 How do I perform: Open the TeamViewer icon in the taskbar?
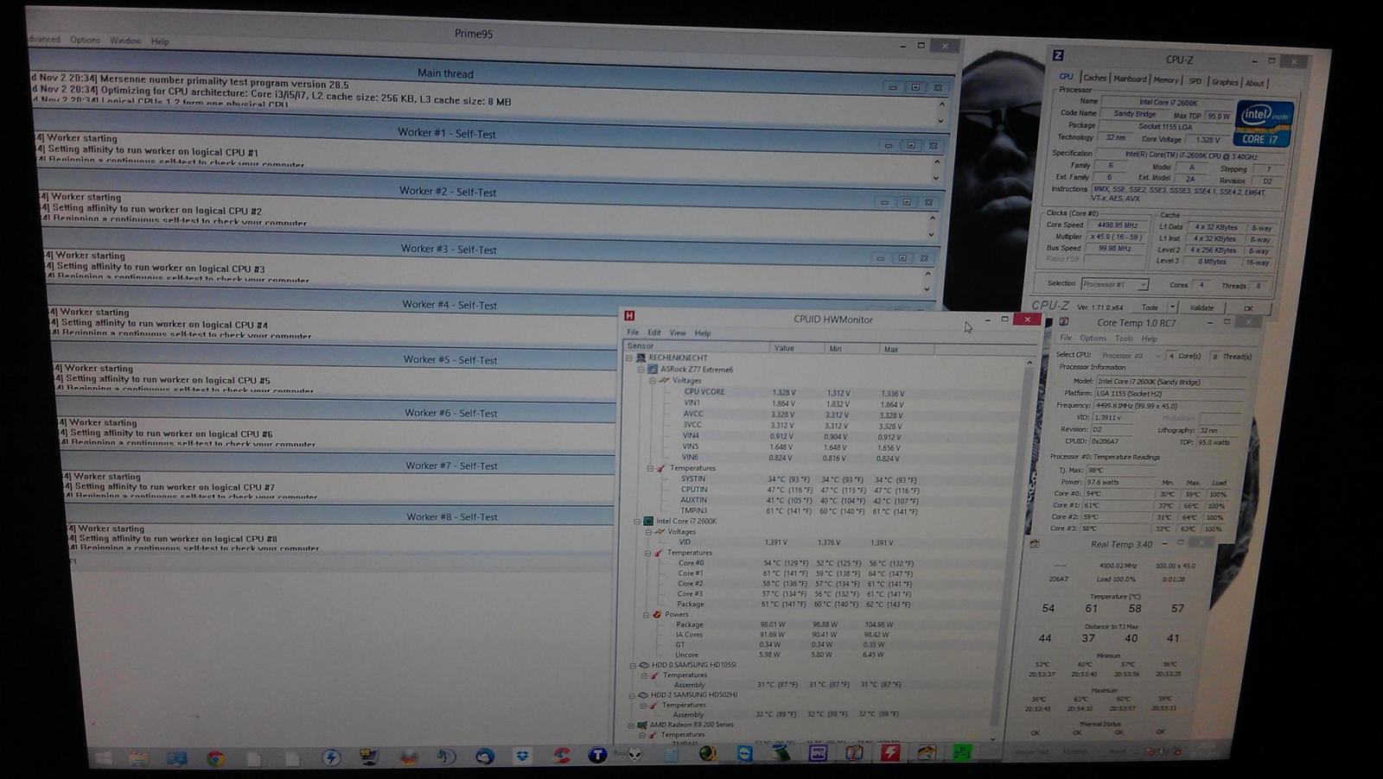tap(745, 754)
